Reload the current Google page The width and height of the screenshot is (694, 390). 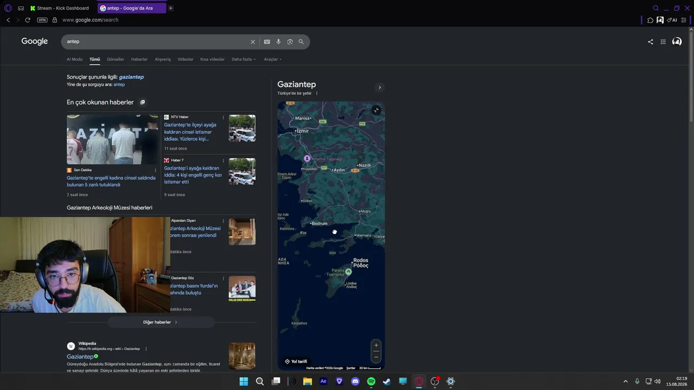tap(28, 20)
